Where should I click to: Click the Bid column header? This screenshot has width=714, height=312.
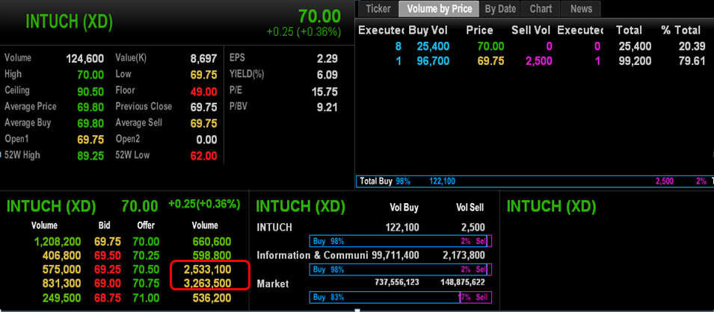pos(104,225)
